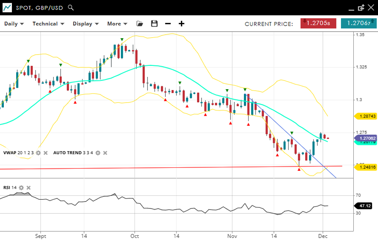
Task: Click the teal buy price 1.2706 button
Action: tap(358, 23)
